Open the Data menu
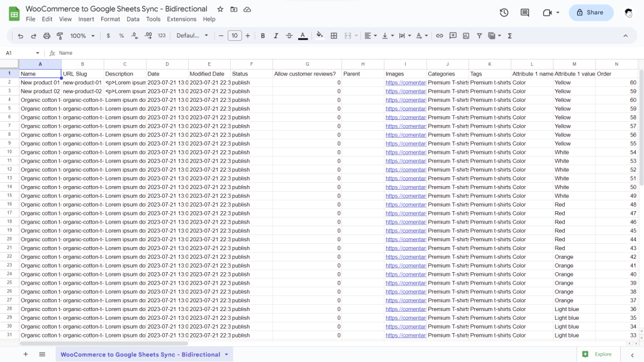Screen dimensions: 644x362 [x=134, y=19]
